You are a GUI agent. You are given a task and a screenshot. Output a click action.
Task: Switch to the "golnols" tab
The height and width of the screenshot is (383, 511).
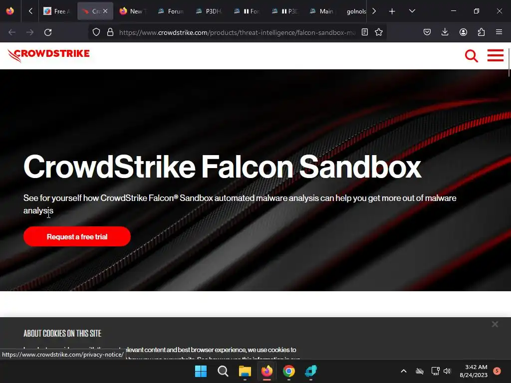pos(356,11)
